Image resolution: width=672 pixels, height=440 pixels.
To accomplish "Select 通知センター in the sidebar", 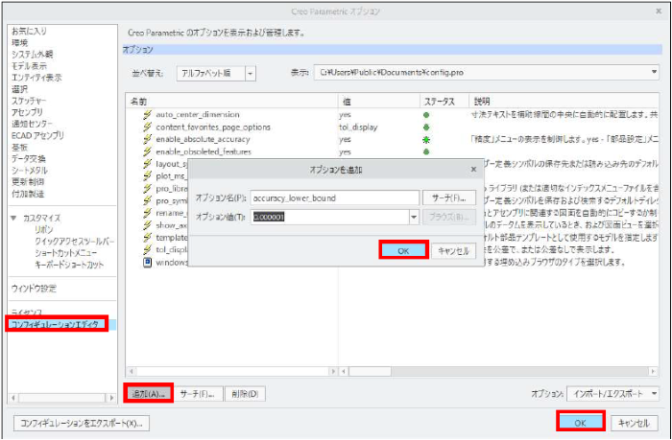I will click(x=32, y=124).
